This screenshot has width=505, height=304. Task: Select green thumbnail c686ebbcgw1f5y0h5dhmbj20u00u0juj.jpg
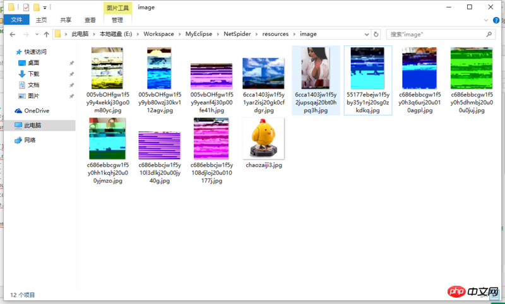[x=472, y=68]
